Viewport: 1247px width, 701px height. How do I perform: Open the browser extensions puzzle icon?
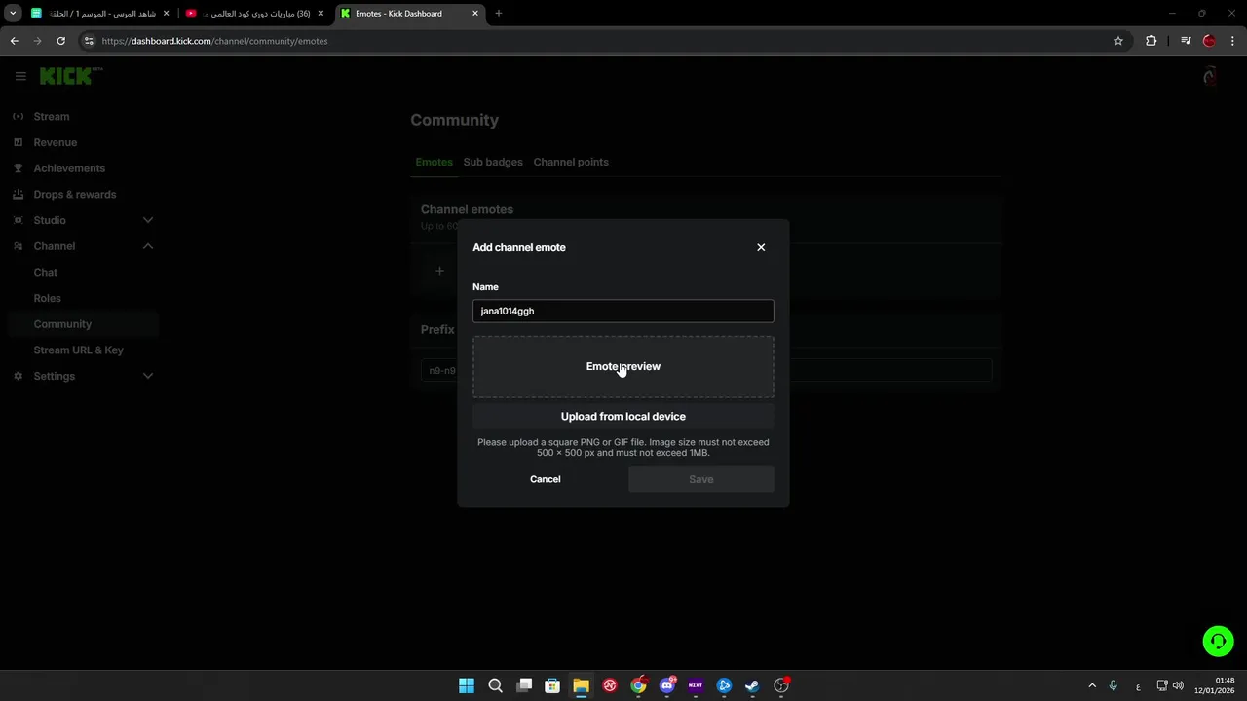[x=1152, y=41]
